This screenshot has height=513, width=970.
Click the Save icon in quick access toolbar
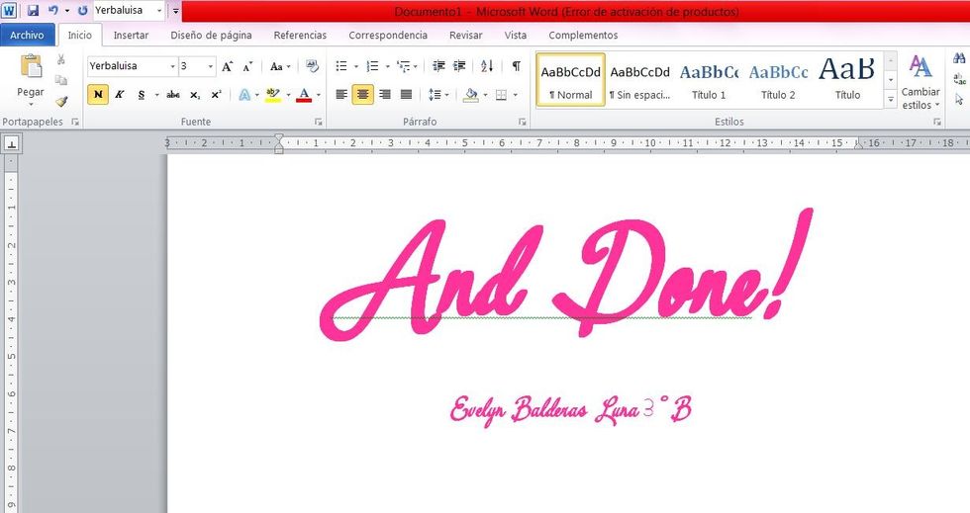33,11
